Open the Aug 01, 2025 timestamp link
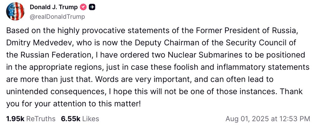314x129 pixels. (268, 119)
